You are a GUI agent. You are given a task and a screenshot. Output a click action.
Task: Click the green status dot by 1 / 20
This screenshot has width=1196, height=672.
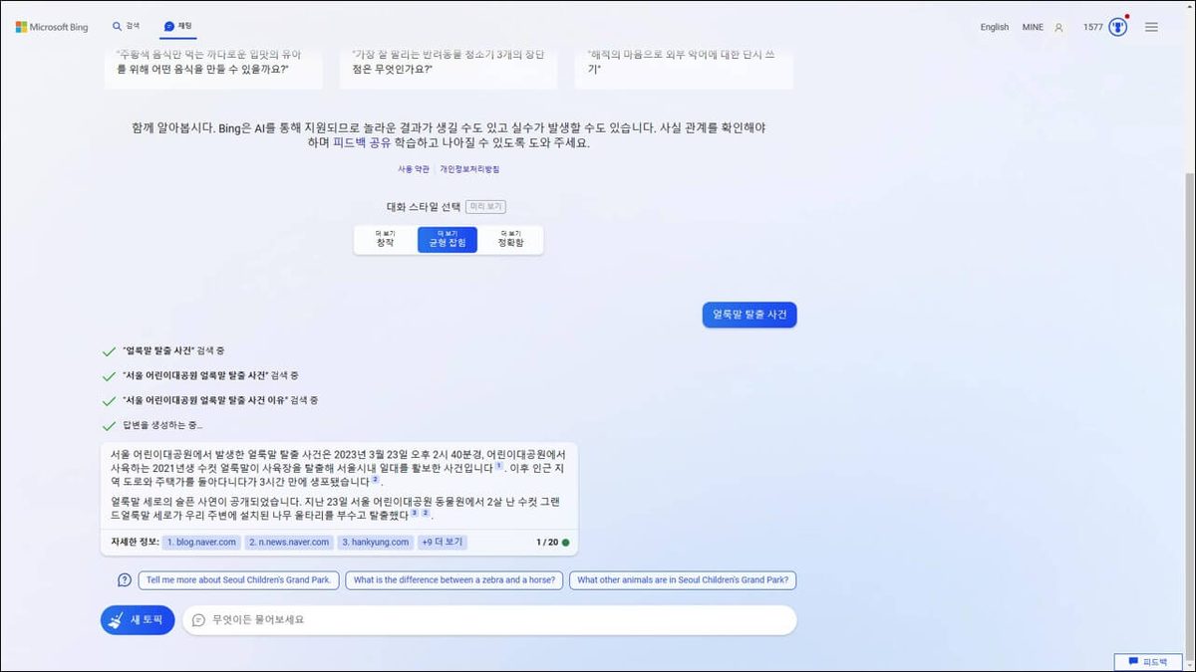click(x=566, y=543)
